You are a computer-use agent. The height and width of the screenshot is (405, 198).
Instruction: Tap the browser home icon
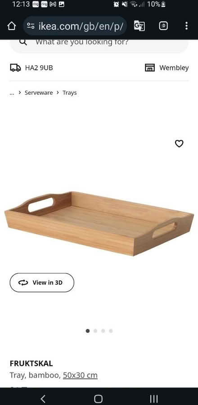point(11,26)
